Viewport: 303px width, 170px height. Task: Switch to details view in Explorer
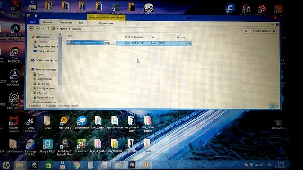tap(272, 106)
